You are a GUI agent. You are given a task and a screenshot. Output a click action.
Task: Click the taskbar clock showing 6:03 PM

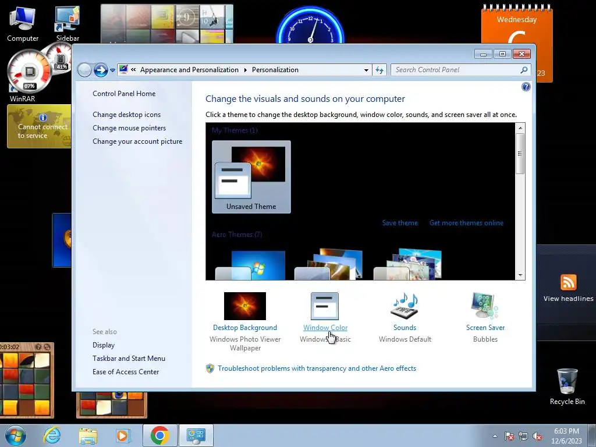[566, 436]
